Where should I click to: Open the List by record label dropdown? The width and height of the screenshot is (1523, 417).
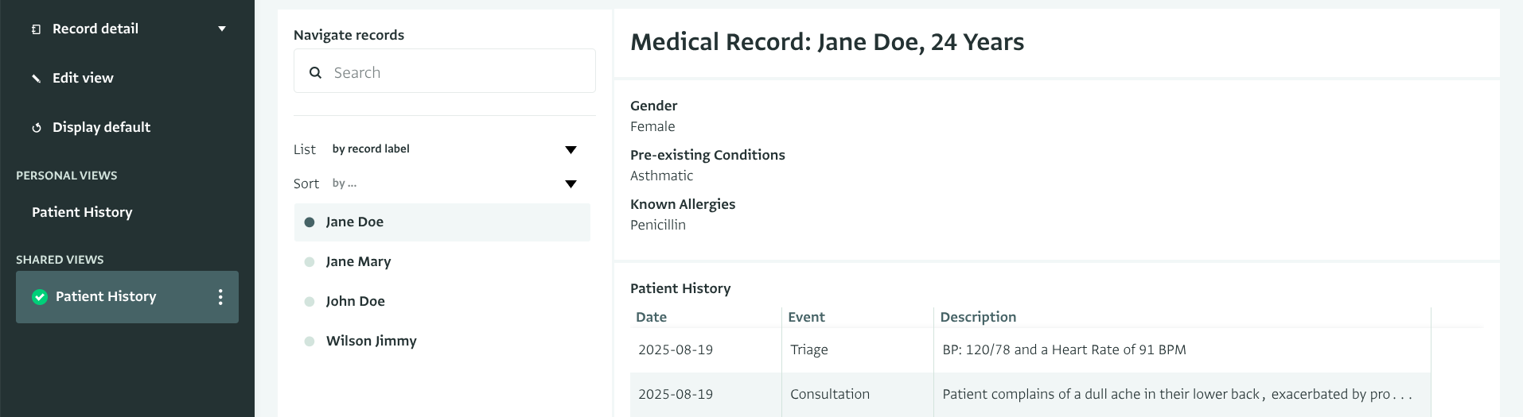pyautogui.click(x=571, y=149)
